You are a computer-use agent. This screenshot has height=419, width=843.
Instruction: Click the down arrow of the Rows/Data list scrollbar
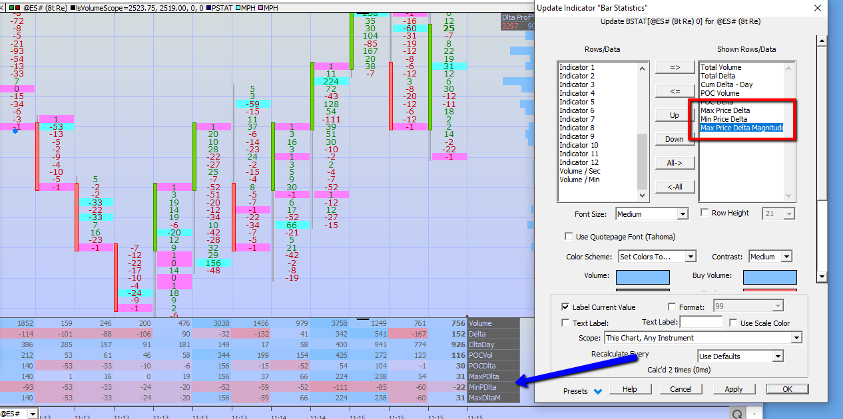point(643,196)
